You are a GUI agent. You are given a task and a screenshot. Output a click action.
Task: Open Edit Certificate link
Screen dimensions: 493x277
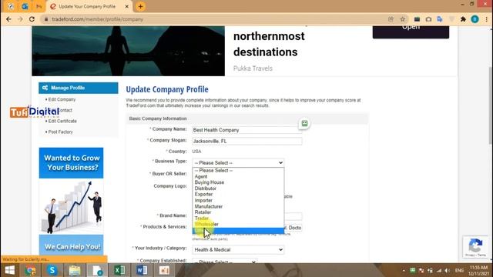click(62, 122)
